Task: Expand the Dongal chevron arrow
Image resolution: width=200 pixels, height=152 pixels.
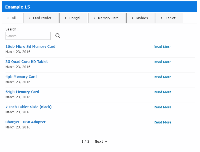Action: point(66,18)
